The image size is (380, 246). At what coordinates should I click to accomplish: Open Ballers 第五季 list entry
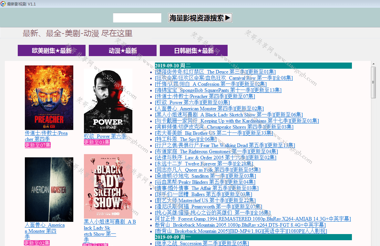pyautogui.click(x=204, y=194)
